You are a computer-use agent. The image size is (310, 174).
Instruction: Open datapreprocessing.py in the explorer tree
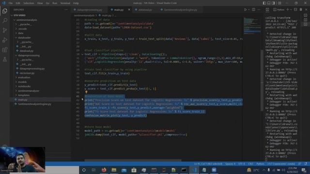tap(40, 69)
